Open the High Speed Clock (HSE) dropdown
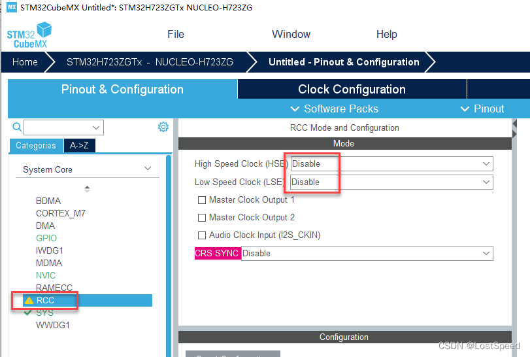 (x=391, y=164)
